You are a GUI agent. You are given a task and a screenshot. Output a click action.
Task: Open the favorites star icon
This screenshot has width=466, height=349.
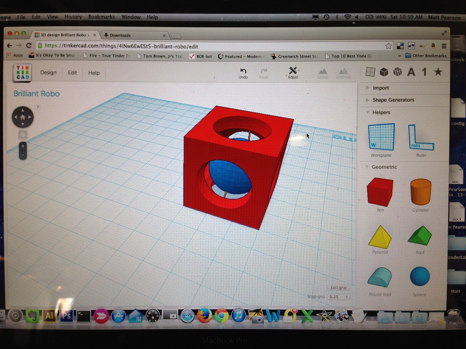point(438,71)
